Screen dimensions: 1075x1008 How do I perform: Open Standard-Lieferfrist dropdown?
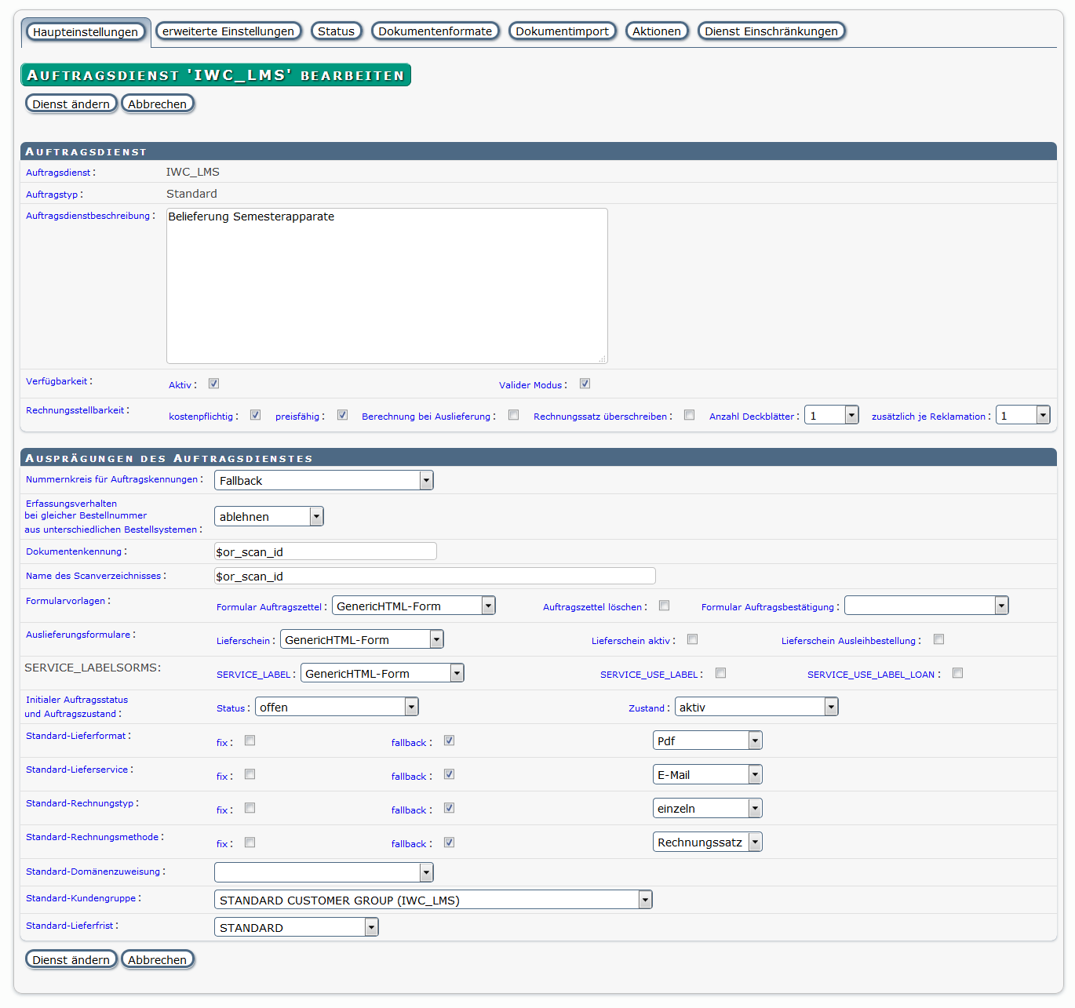(x=297, y=927)
